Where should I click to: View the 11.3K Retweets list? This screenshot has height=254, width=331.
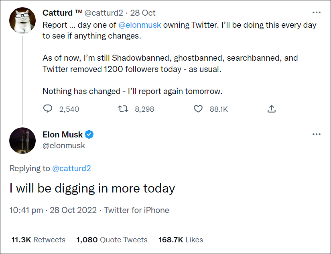[x=39, y=240]
